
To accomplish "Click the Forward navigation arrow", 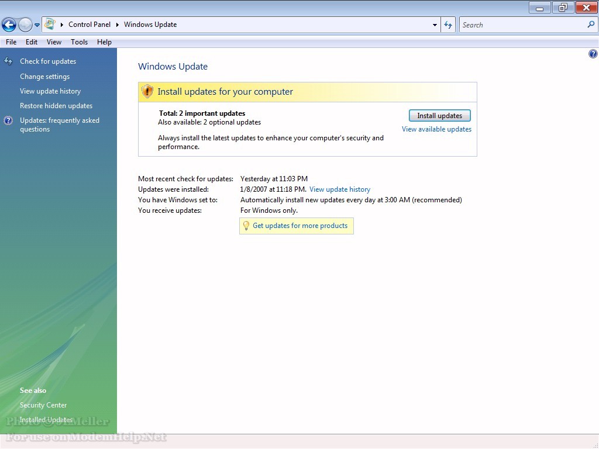I will pos(25,25).
